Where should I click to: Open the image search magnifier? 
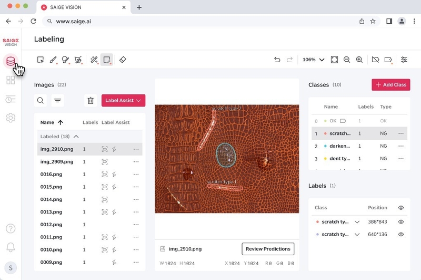[x=41, y=100]
